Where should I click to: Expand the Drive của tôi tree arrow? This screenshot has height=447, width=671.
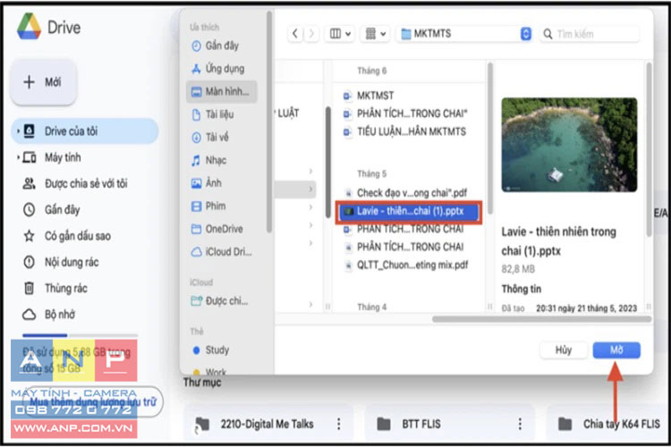tap(18, 131)
